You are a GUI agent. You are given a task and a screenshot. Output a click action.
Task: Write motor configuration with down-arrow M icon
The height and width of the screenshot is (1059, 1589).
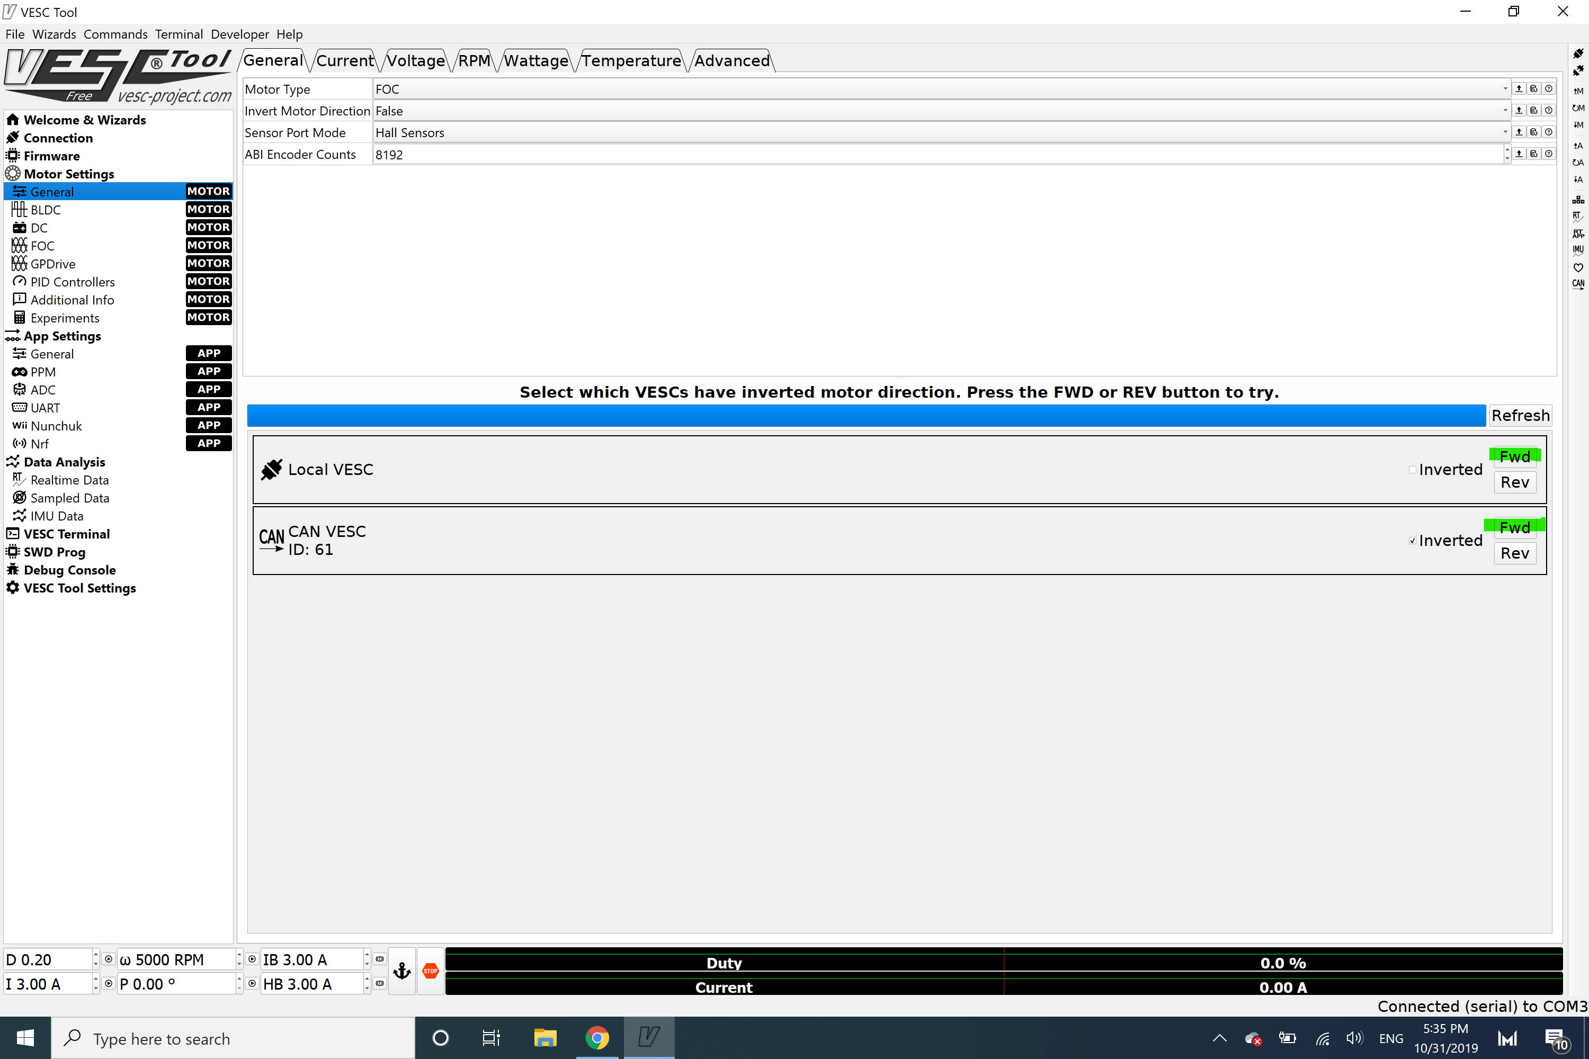click(1577, 125)
